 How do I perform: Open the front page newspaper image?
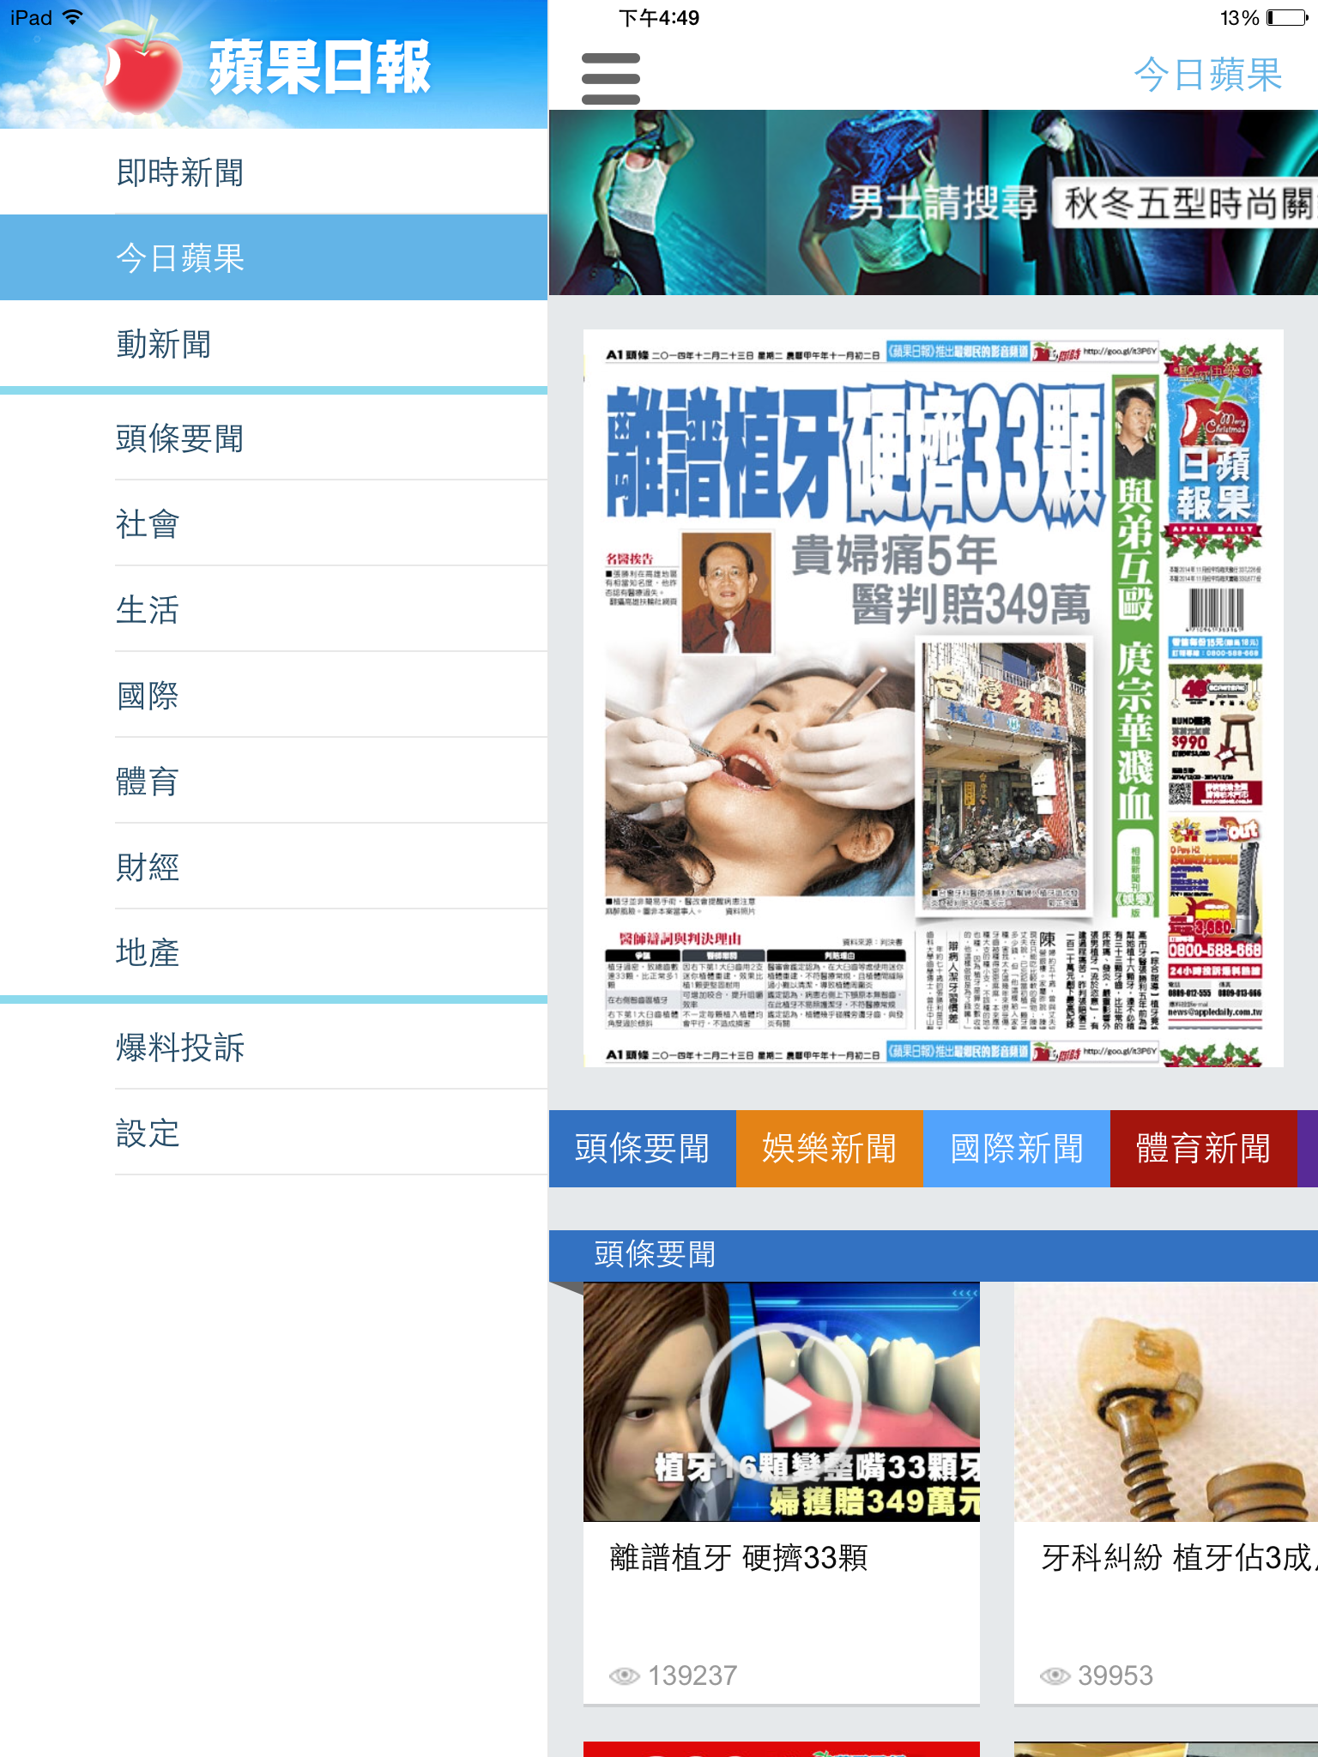[934, 698]
